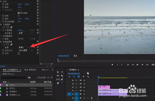
Task: Click the ellipse mask under 不透明度
Action: pos(4,27)
